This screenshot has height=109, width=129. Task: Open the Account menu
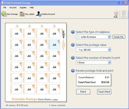[x=13, y=8]
